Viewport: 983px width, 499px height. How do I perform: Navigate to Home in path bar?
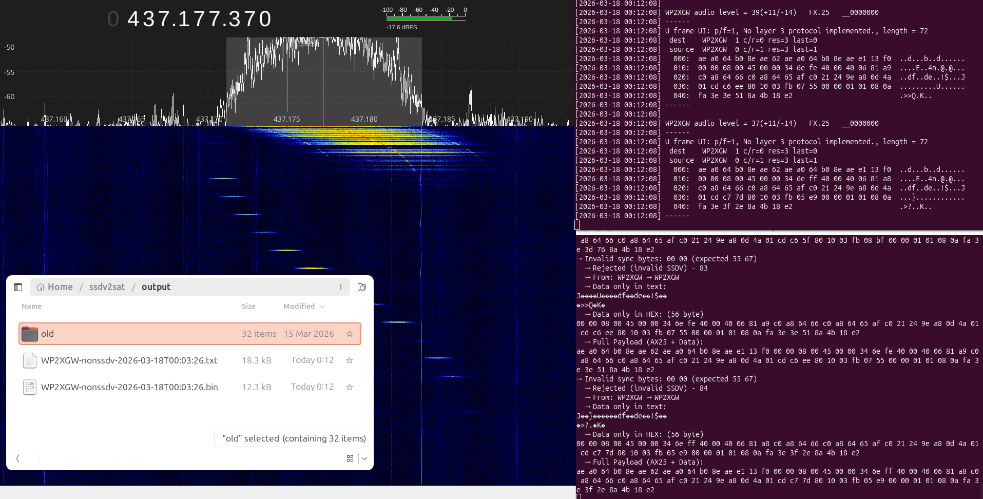pos(55,287)
